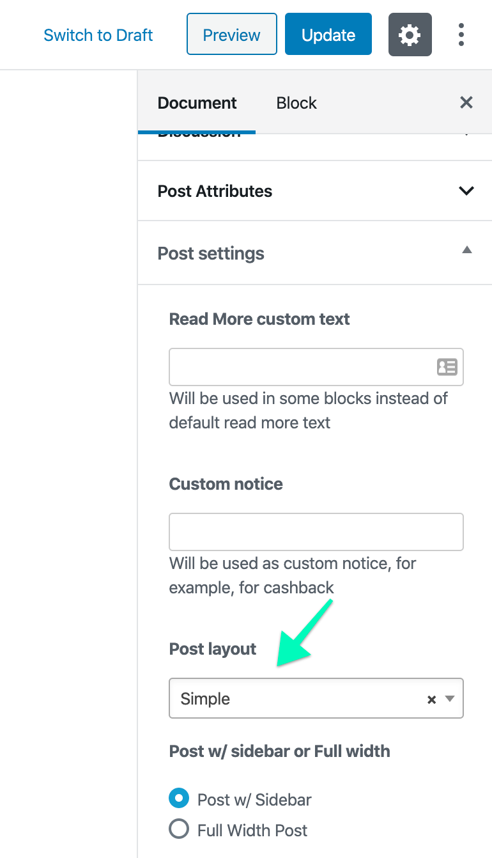Switch to the Block tab
The image size is (492, 858).
(296, 103)
